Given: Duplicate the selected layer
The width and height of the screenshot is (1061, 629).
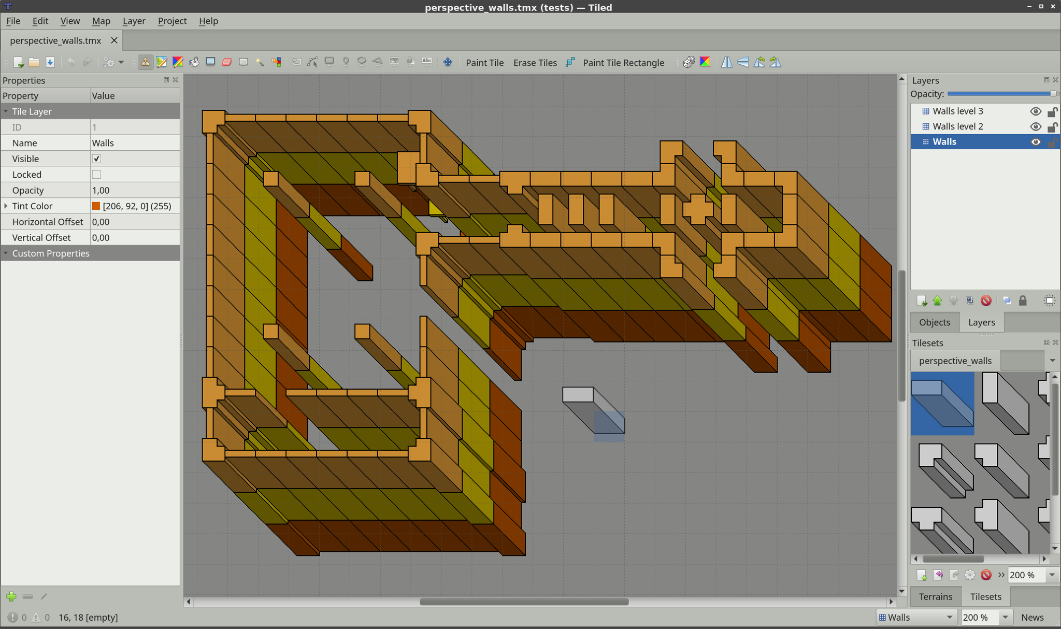Looking at the screenshot, I should point(969,301).
